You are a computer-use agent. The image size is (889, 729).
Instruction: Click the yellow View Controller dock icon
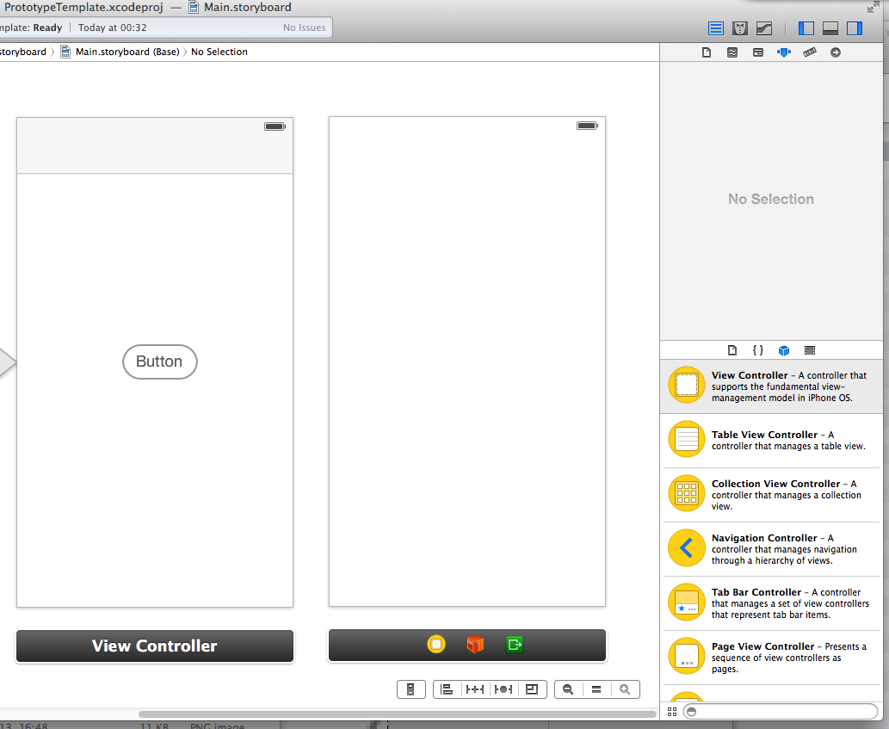click(x=436, y=645)
